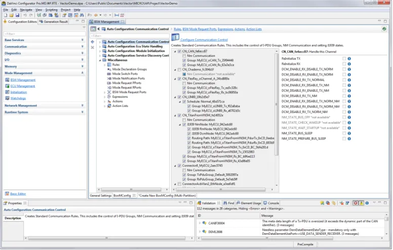Toggle Connector0_MyECU_2aec5745 checkbox
The width and height of the screenshot is (393, 250).
[x=179, y=166]
